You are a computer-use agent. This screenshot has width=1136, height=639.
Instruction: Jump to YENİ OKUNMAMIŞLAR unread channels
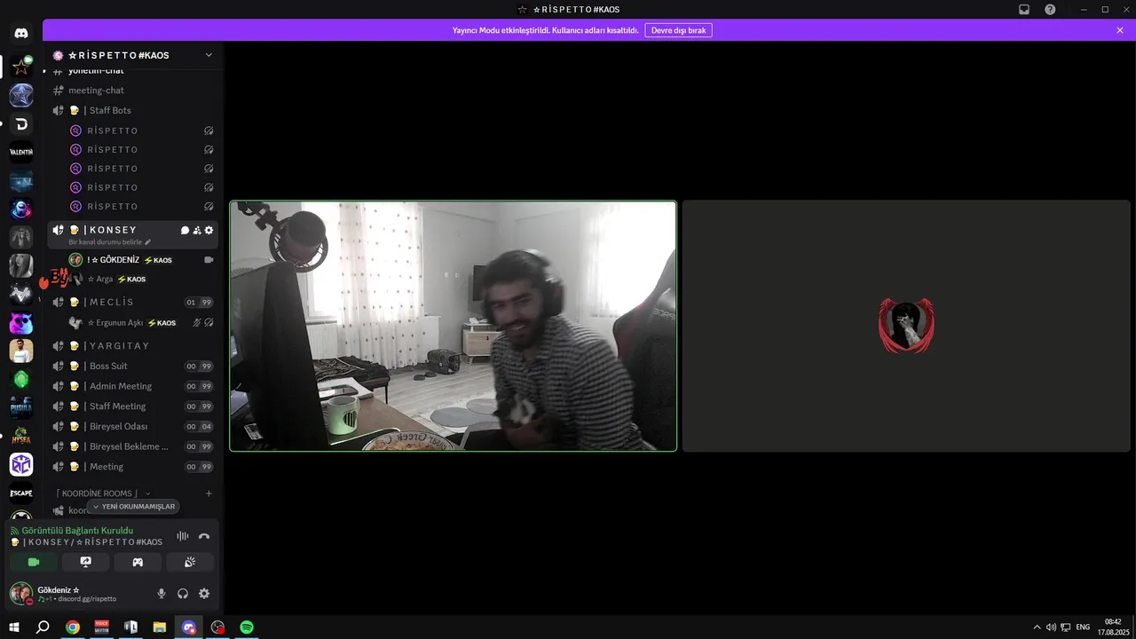[x=134, y=507]
